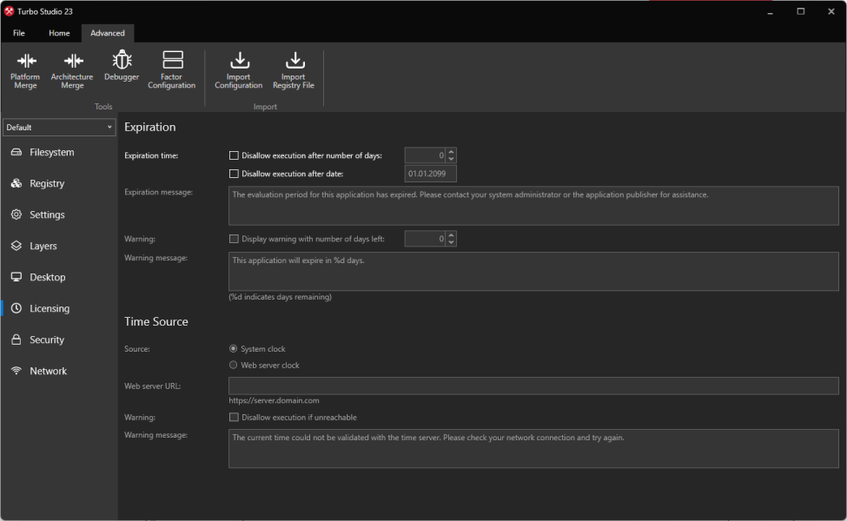Decrease the warning days left stepper
Screen dimensions: 847x521
[x=452, y=242]
